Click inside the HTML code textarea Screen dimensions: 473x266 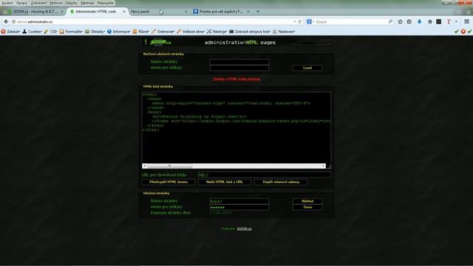[236, 128]
